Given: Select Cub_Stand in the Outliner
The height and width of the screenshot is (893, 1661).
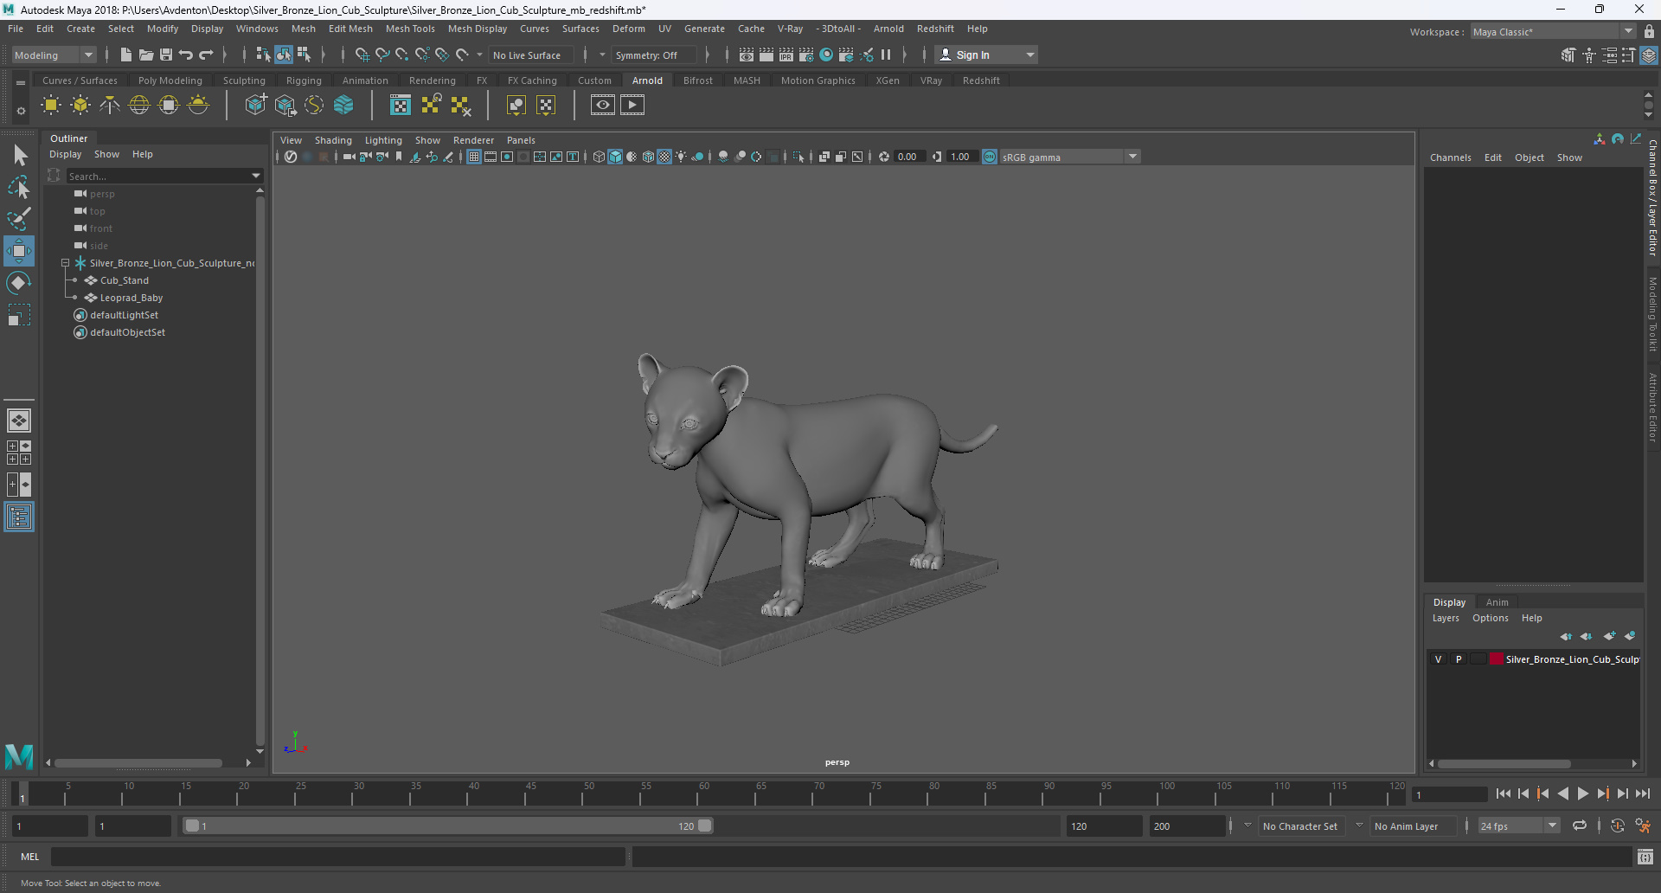Looking at the screenshot, I should [x=124, y=280].
